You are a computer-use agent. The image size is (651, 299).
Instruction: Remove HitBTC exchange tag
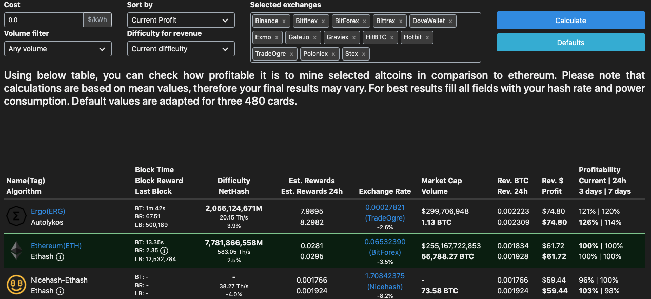coord(392,38)
